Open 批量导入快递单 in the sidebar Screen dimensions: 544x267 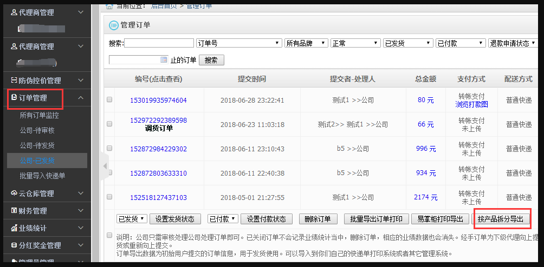click(x=42, y=176)
